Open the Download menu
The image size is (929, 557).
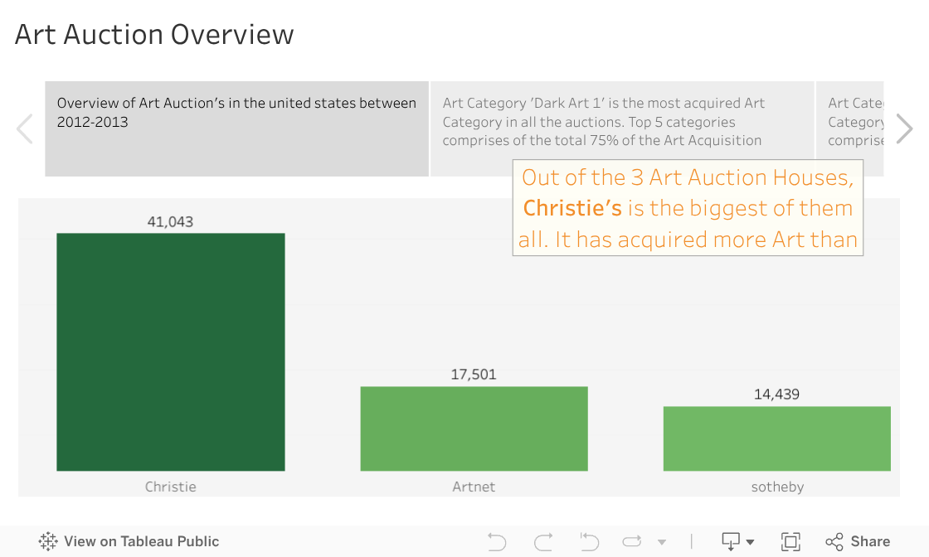tap(737, 542)
